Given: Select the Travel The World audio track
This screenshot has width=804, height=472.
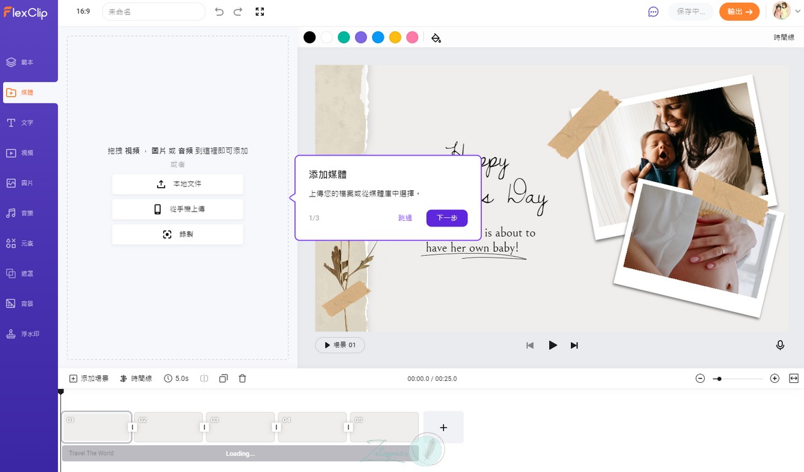Looking at the screenshot, I should [241, 453].
